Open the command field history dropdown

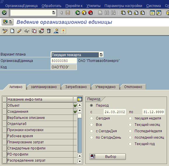point(54,13)
